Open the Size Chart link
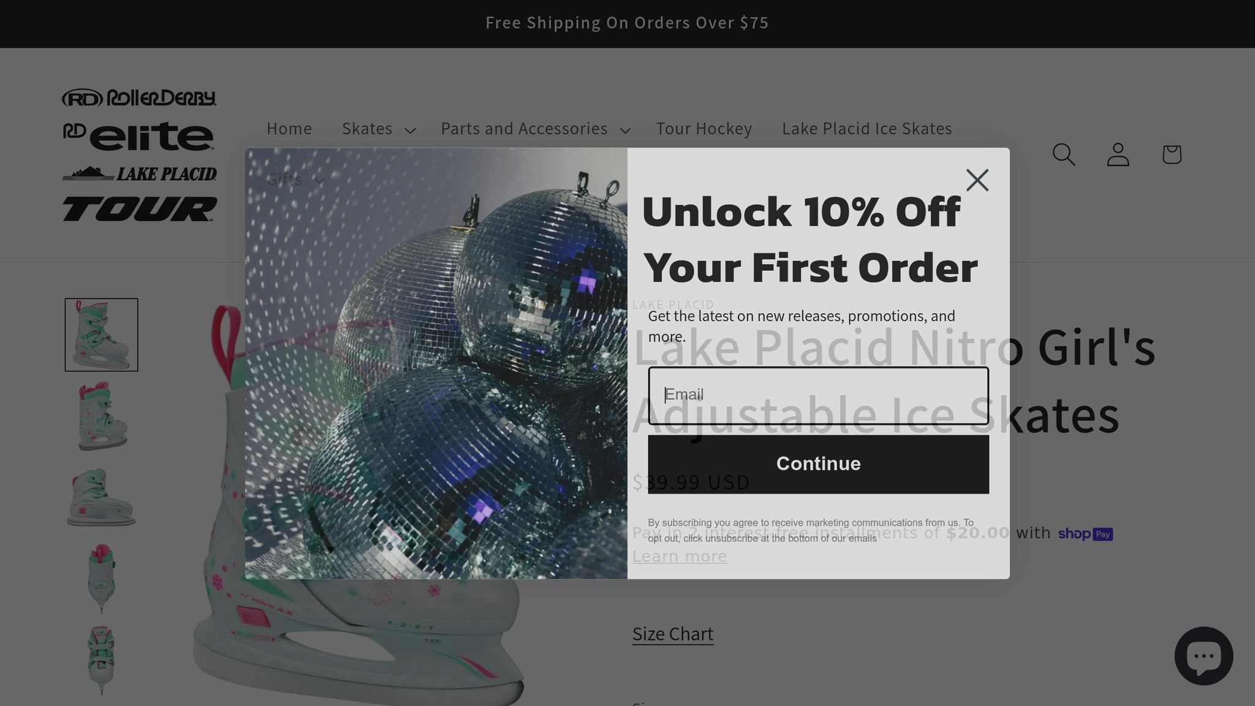The width and height of the screenshot is (1255, 706). (672, 634)
